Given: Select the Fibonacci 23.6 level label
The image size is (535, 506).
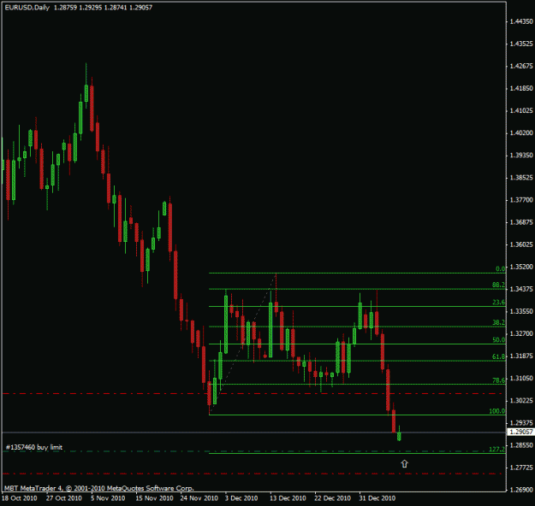Looking at the screenshot, I should (498, 303).
